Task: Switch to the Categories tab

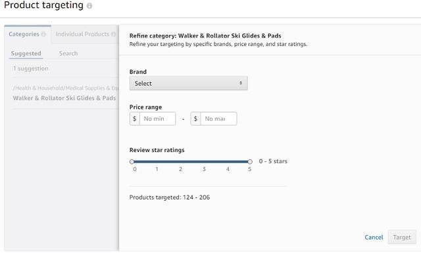Action: [x=27, y=34]
